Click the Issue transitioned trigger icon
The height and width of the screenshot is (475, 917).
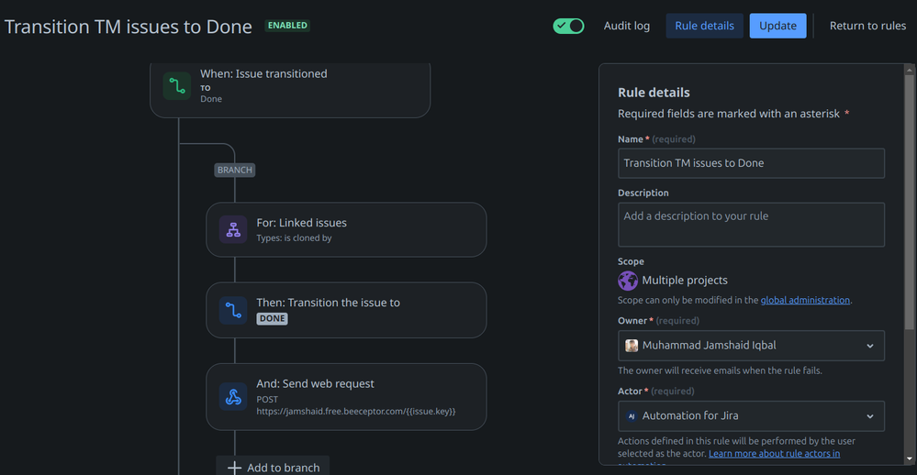(x=176, y=86)
